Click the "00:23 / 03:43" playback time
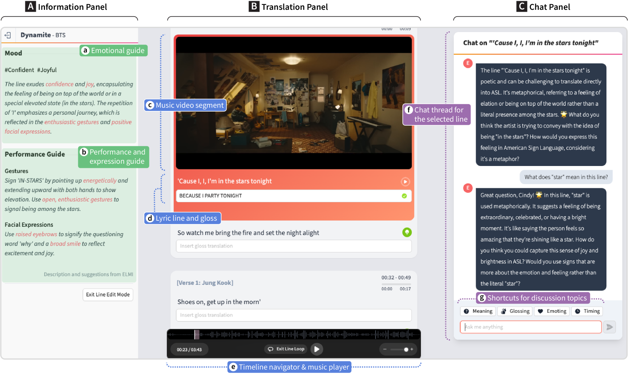 (189, 350)
